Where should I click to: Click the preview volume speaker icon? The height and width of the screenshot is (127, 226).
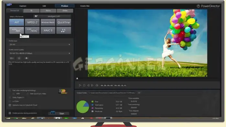coord(97,85)
